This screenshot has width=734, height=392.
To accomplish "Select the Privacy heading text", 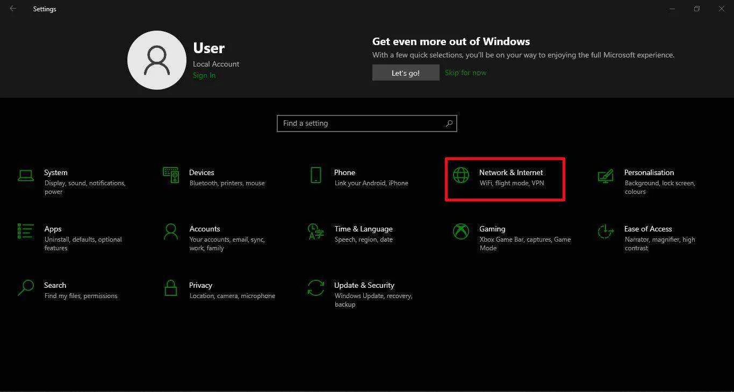I will click(x=200, y=285).
